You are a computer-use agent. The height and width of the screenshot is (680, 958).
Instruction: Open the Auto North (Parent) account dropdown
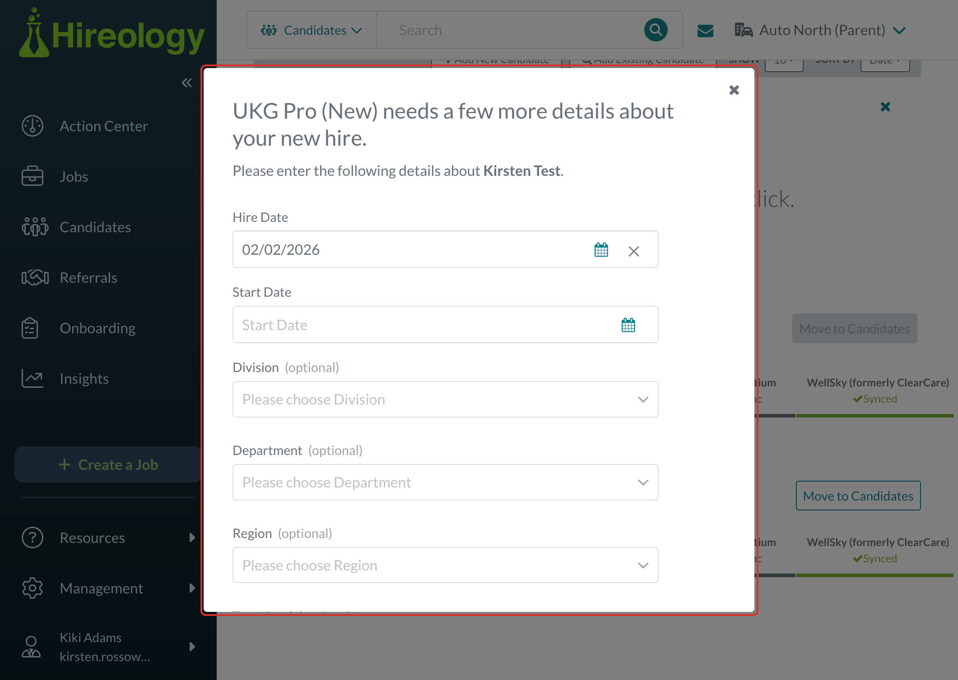click(820, 30)
